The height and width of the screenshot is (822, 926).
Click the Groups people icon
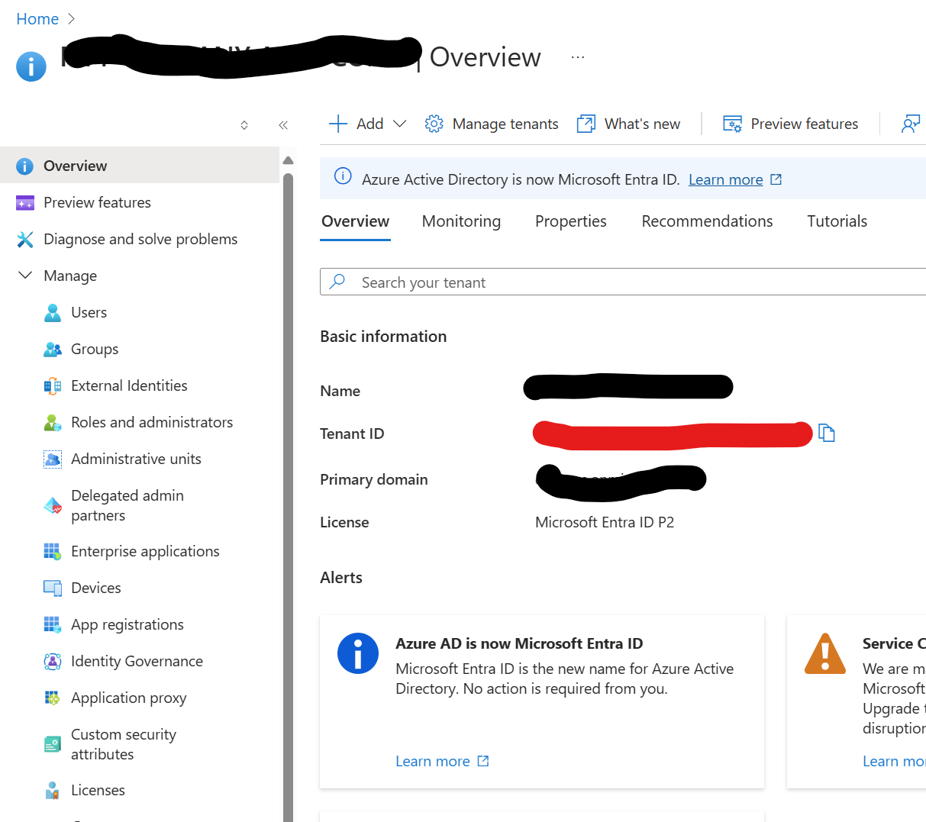(x=52, y=349)
